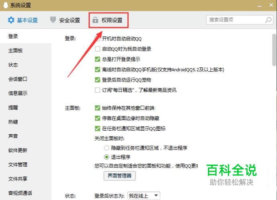Enable 开机时自动启动QQ checkbox
This screenshot has width=277, height=200.
pyautogui.click(x=97, y=38)
